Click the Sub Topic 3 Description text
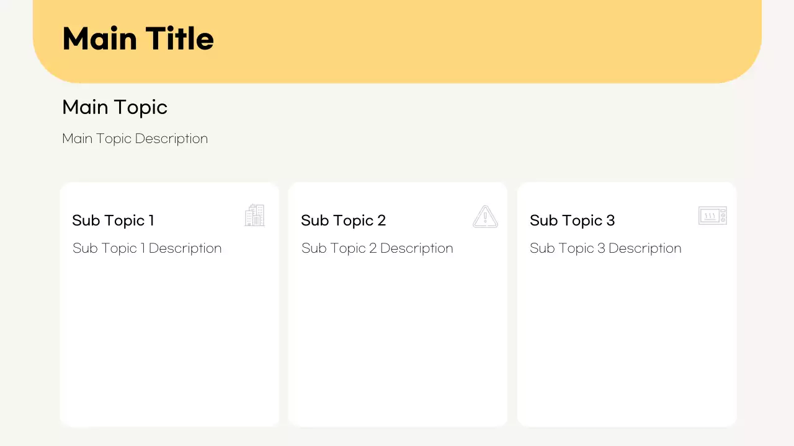Viewport: 794px width, 446px height. (605, 248)
